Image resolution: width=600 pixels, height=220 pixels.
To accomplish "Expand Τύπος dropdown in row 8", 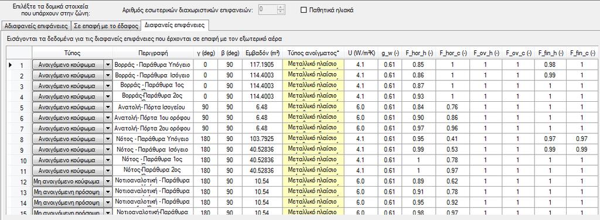I will pyautogui.click(x=108, y=139).
